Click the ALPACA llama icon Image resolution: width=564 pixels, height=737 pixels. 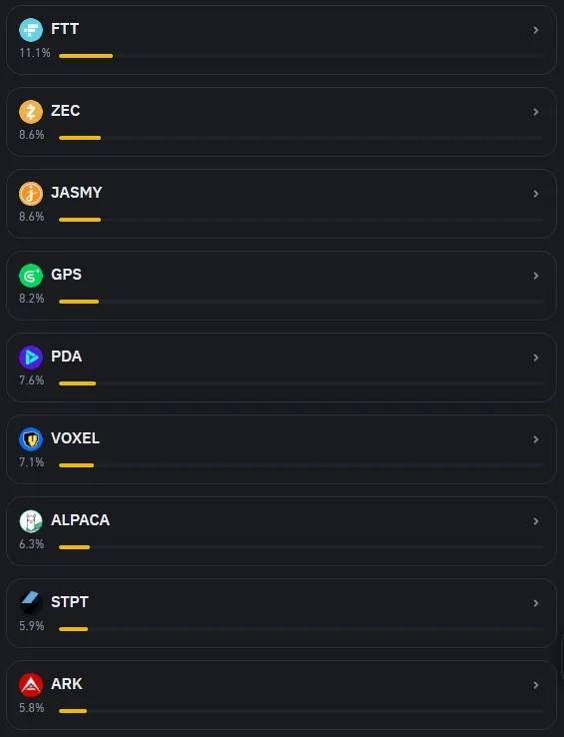click(x=31, y=520)
